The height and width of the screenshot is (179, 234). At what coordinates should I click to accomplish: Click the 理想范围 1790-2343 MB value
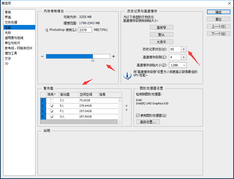pos(89,23)
